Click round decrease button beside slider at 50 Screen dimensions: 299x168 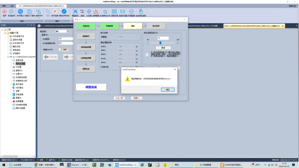[x=148, y=43]
